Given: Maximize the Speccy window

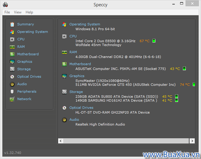Looking at the screenshot, I should tap(182, 4).
